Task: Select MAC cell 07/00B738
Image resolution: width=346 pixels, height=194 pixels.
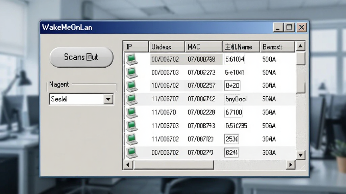Action: [x=201, y=59]
